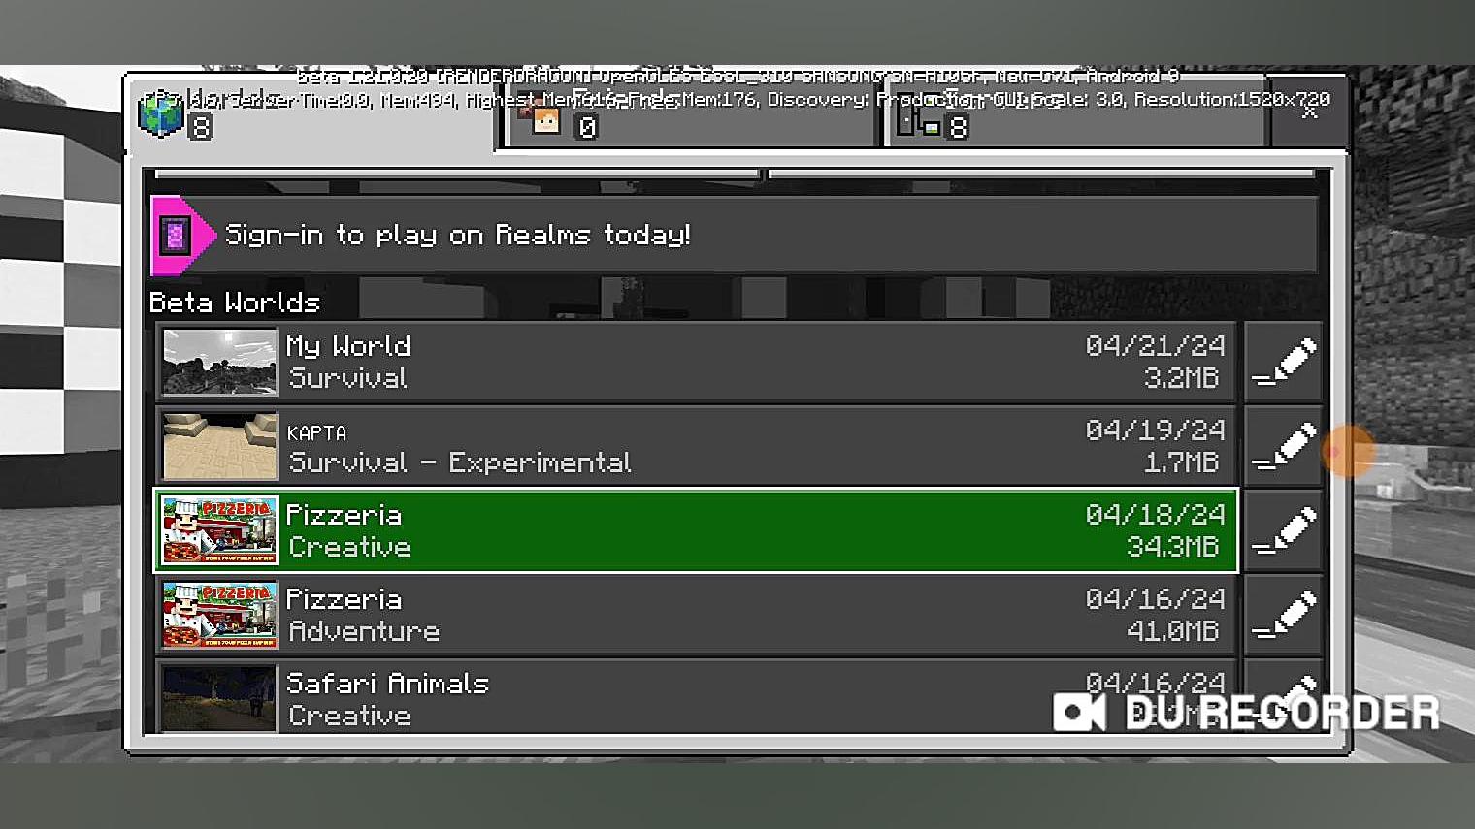Edit the Safari Animals world
1475x829 pixels.
(x=1283, y=696)
